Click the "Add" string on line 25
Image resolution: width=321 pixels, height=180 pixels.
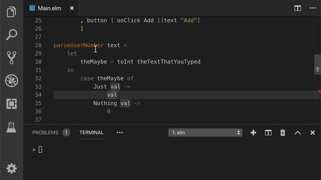point(189,20)
